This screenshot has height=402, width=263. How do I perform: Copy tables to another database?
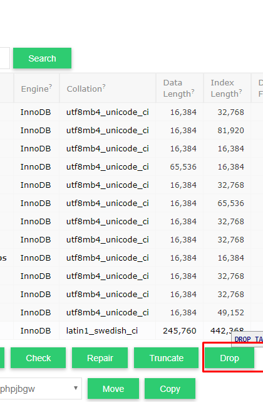[170, 389]
